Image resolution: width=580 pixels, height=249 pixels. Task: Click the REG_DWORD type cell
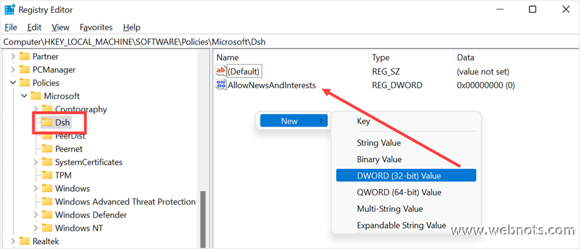pyautogui.click(x=397, y=85)
